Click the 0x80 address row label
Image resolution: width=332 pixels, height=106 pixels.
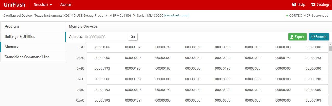click(x=80, y=90)
